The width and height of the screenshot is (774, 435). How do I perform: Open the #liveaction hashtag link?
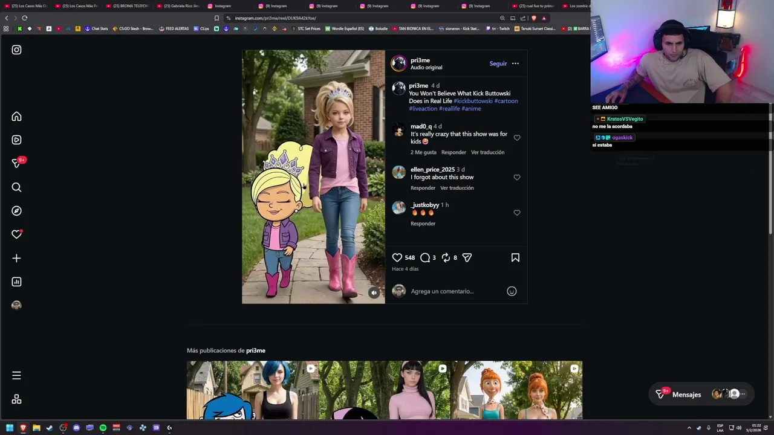click(x=423, y=109)
